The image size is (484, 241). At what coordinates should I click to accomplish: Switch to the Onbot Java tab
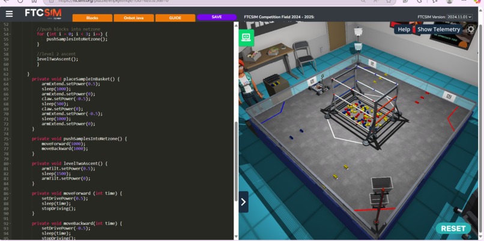[x=134, y=18]
